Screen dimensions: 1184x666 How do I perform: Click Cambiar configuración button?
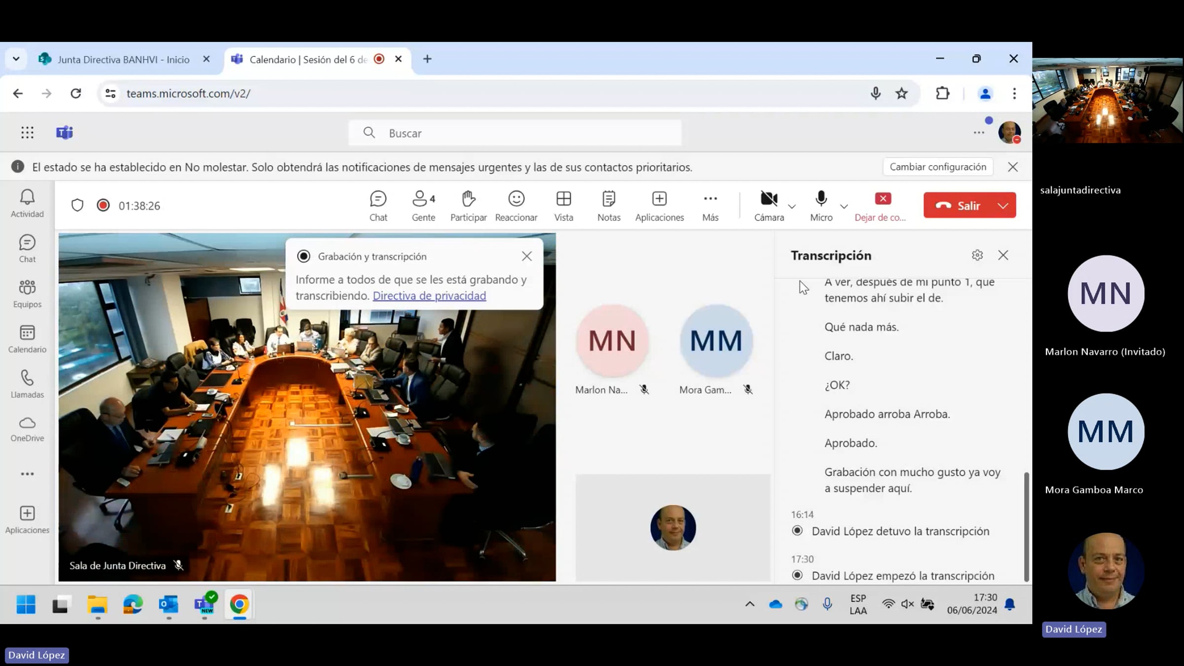[938, 167]
